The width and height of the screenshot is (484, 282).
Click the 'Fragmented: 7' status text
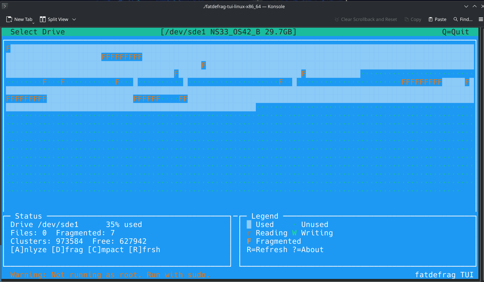[x=85, y=233]
